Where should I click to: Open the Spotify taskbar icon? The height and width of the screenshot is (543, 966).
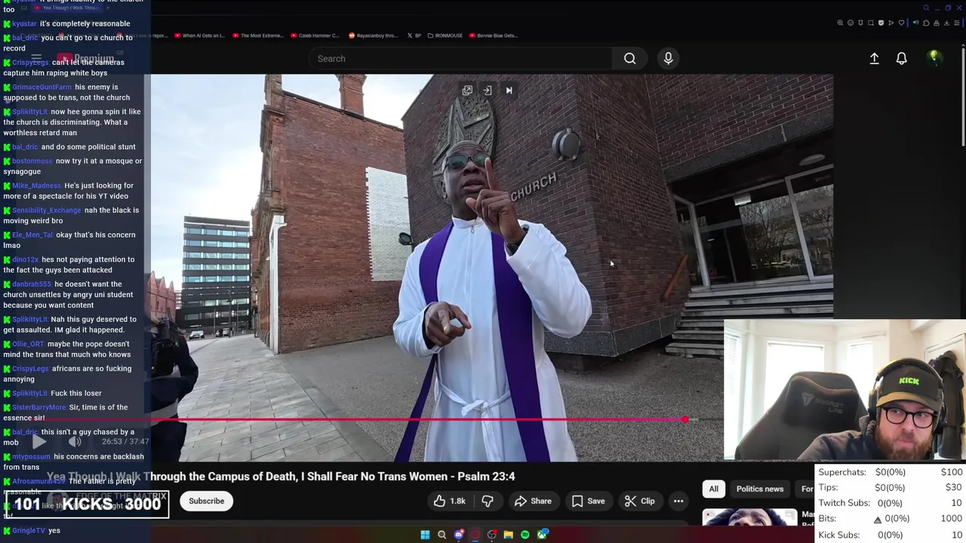pyautogui.click(x=525, y=535)
